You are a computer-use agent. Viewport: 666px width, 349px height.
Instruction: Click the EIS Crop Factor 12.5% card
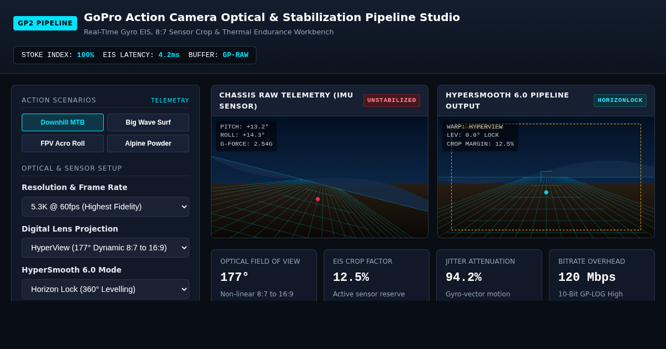[x=376, y=275]
